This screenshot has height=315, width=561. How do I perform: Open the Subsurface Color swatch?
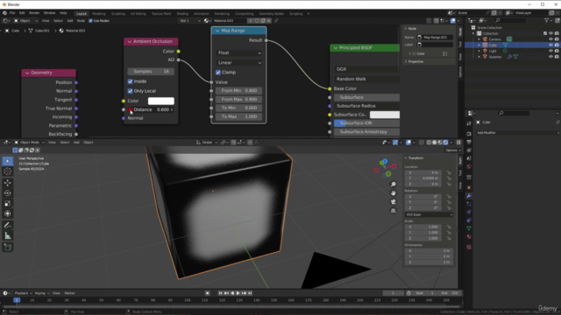[x=385, y=115]
